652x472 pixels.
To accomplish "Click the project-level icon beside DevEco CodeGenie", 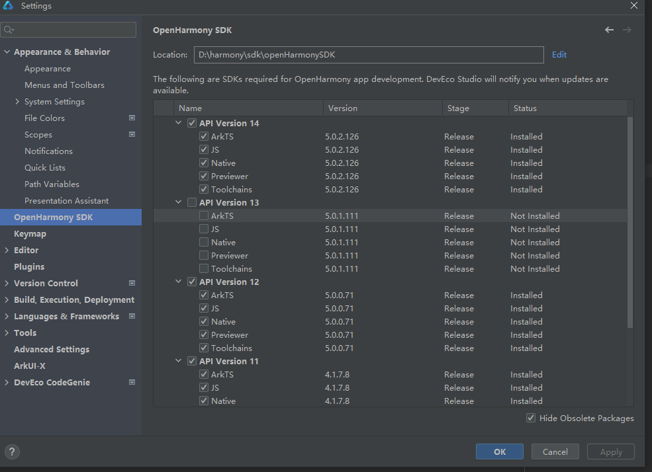I will pos(132,382).
